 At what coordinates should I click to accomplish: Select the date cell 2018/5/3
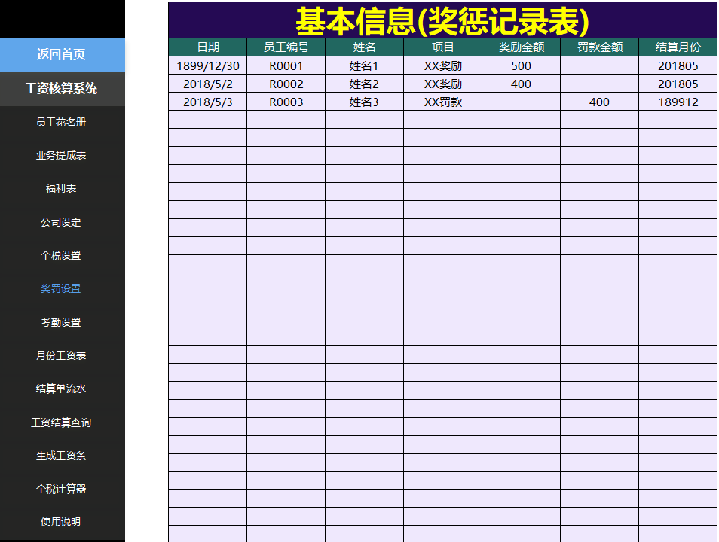(208, 102)
